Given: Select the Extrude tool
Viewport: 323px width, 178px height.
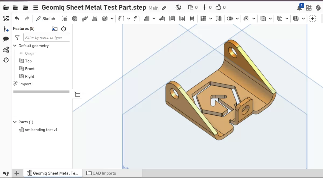Looking at the screenshot, I should point(64,19).
